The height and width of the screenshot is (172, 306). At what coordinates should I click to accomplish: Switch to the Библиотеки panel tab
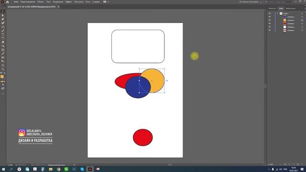coord(290,9)
